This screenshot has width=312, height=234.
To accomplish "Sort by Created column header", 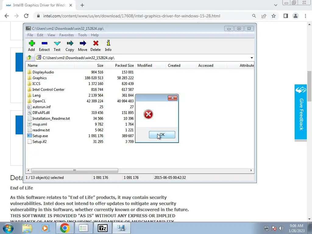I will (181, 66).
